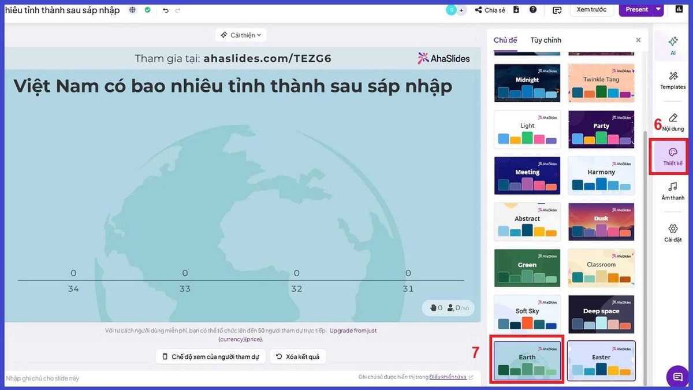Expand the Present dropdown arrow

[658, 9]
